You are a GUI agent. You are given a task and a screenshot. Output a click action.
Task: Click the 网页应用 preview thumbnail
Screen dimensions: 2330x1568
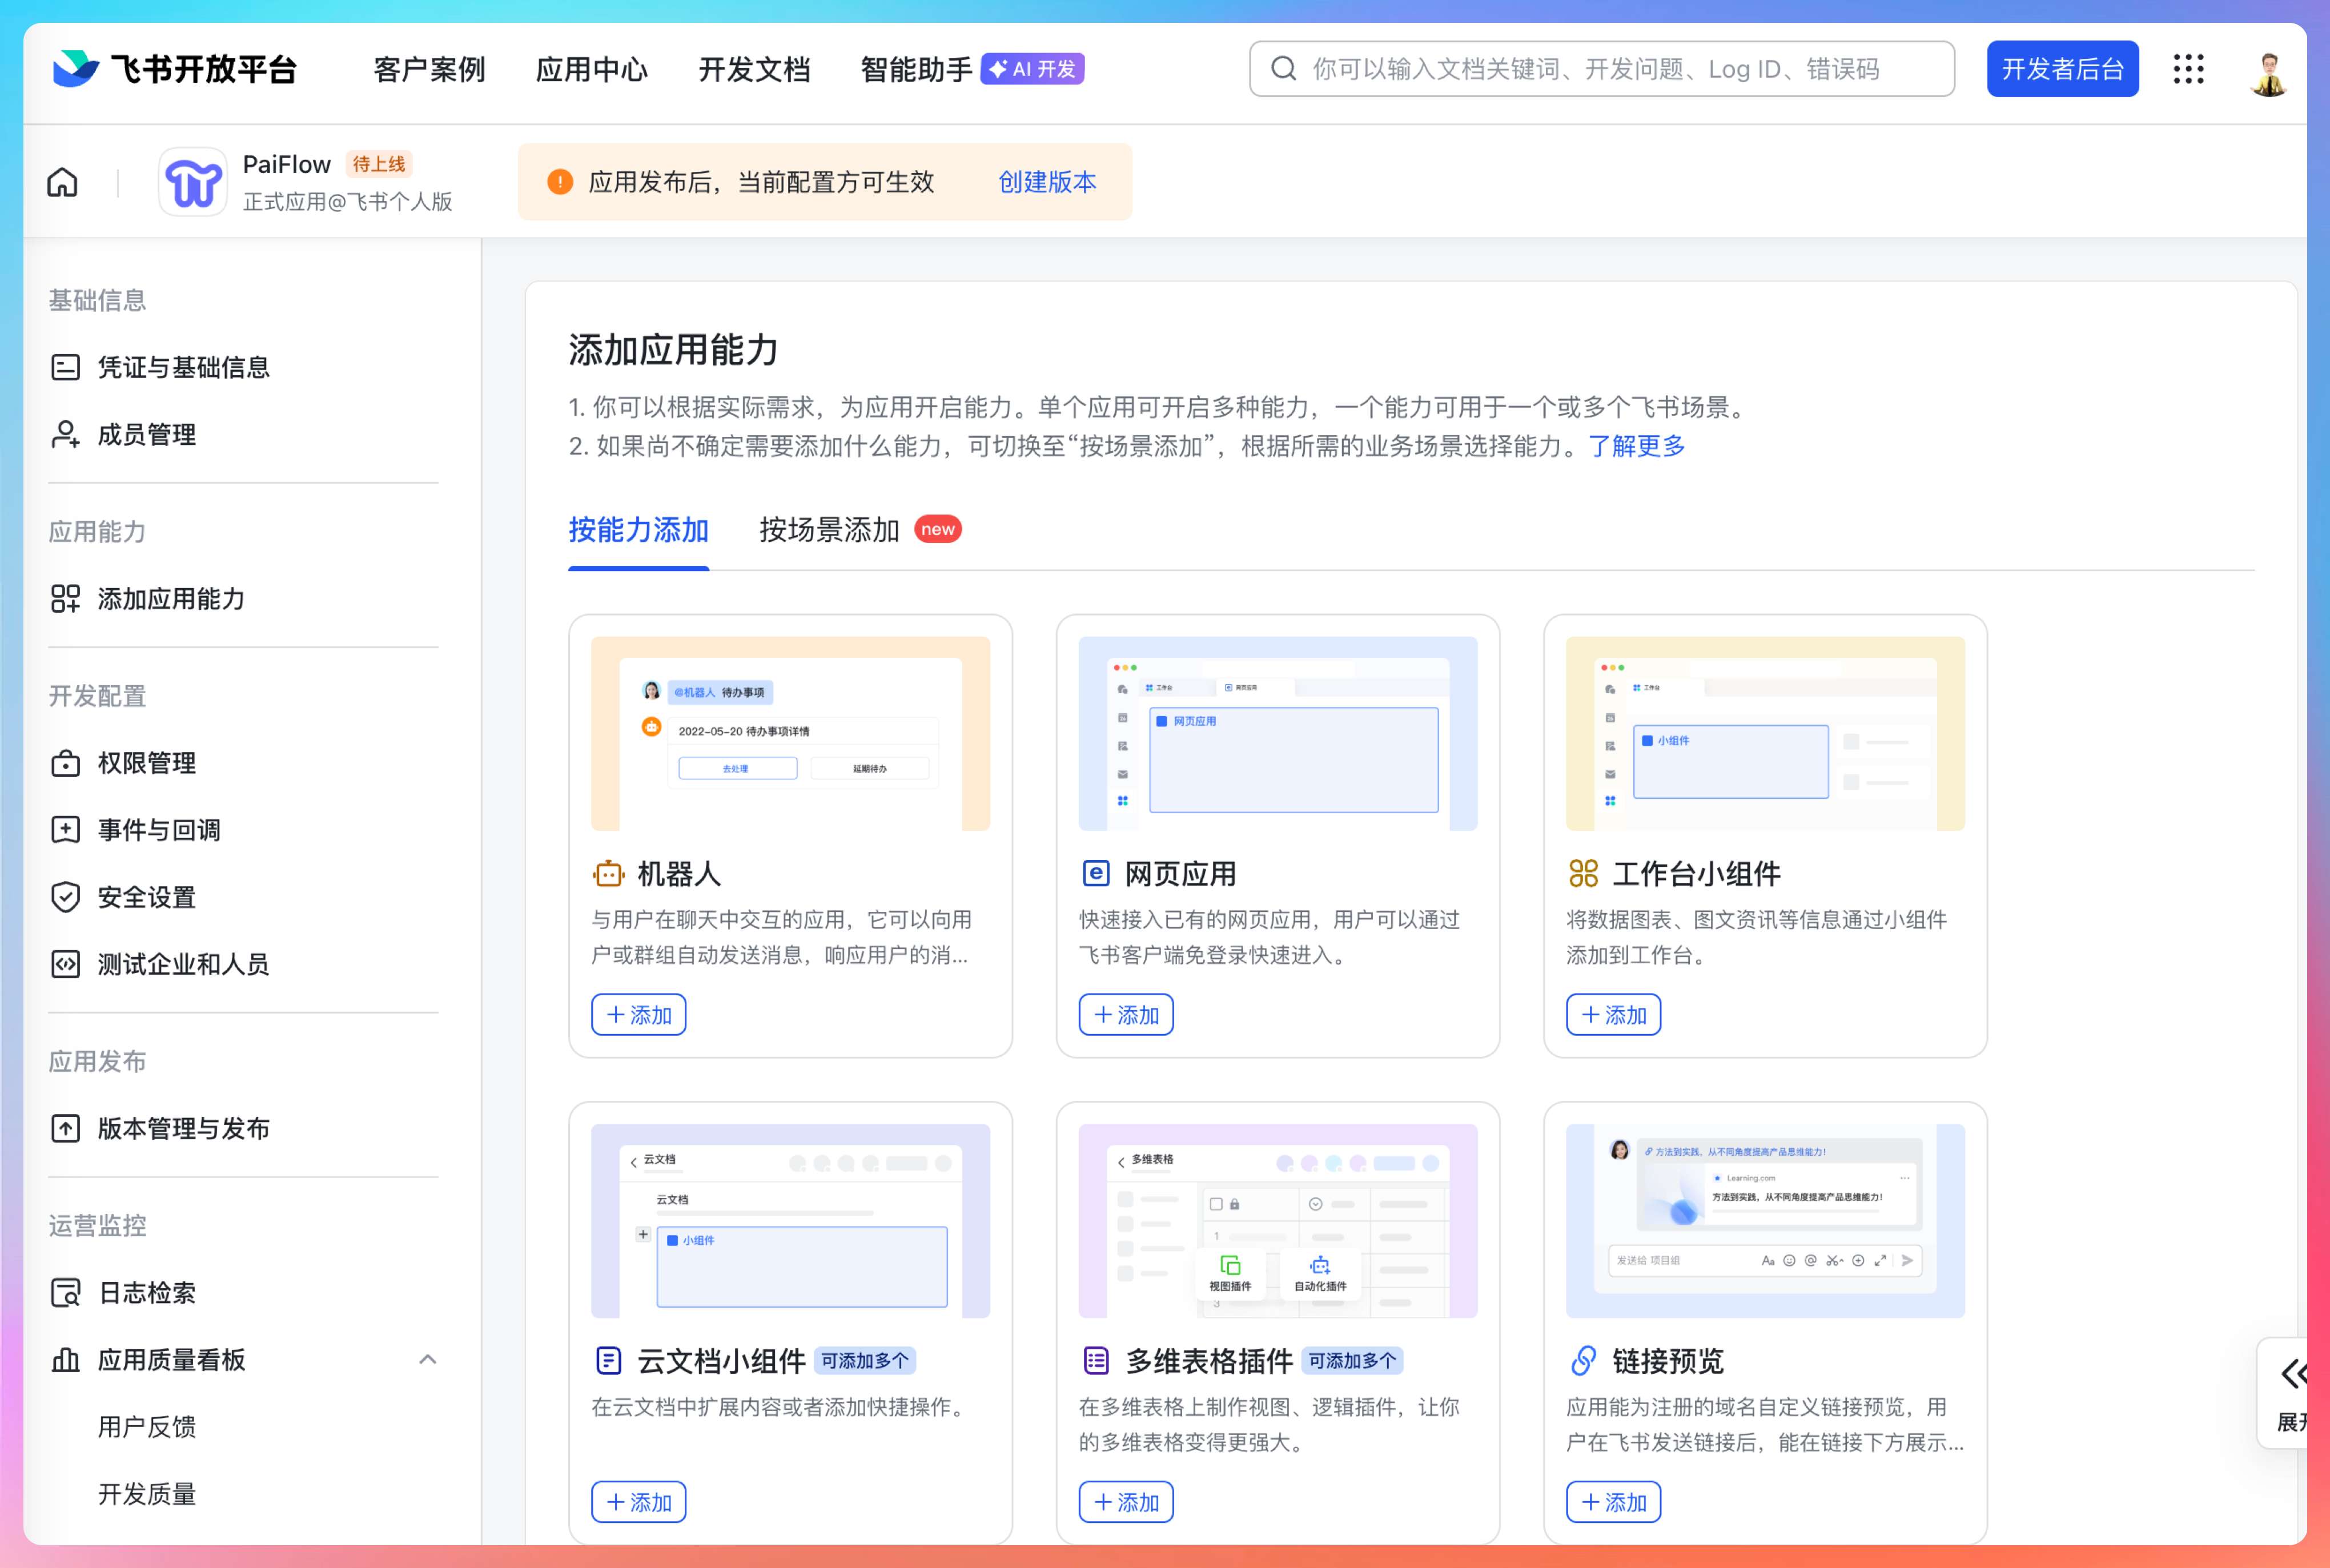(1277, 733)
